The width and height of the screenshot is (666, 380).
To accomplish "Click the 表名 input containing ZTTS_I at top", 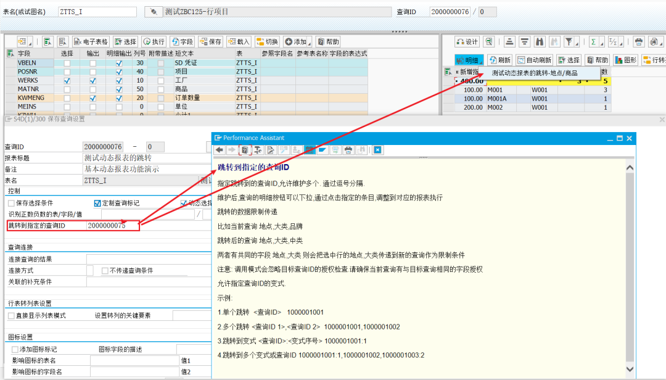I will (x=97, y=12).
